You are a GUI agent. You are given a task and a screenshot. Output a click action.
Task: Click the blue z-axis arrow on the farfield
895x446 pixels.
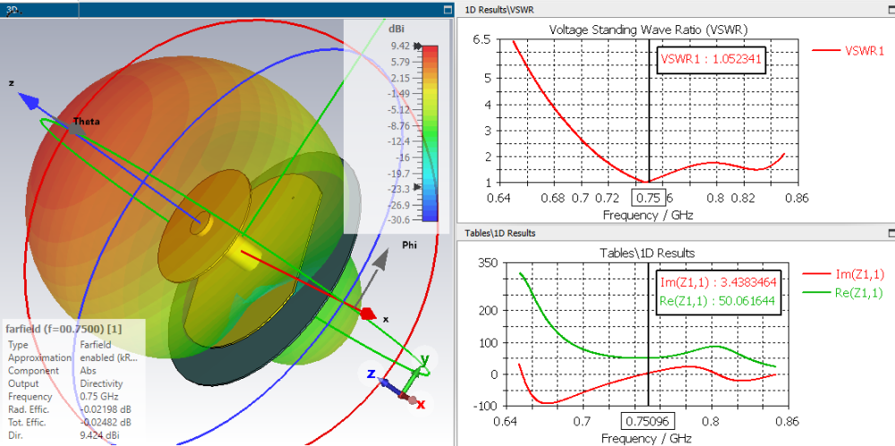coord(34,103)
